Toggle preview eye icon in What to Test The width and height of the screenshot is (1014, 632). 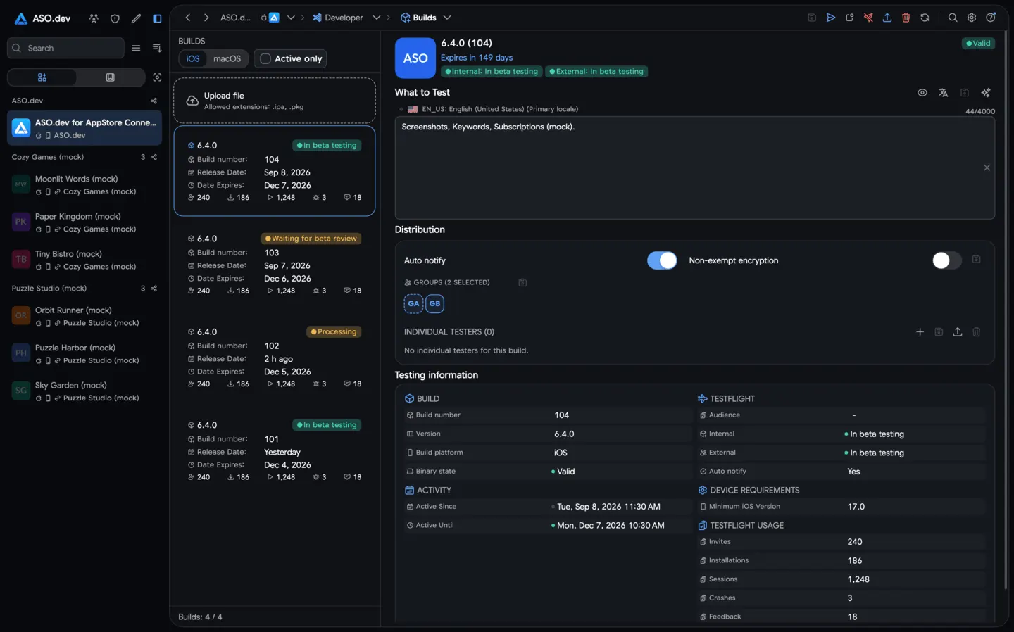(x=922, y=93)
